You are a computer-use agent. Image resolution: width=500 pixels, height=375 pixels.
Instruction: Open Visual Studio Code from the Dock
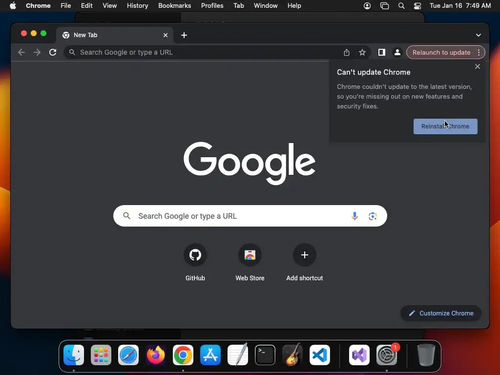point(320,355)
